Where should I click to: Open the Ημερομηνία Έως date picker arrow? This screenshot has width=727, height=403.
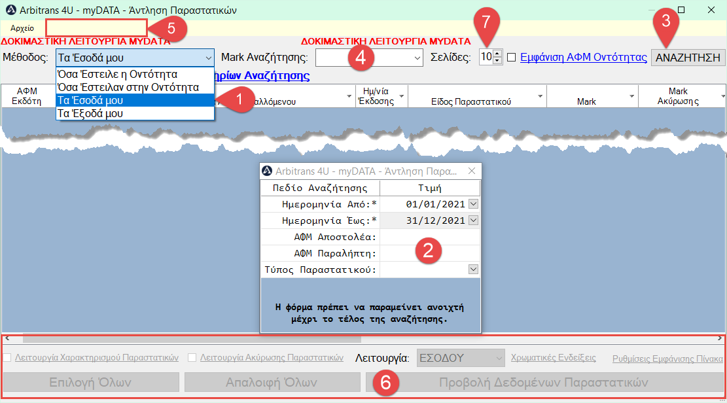coord(473,220)
